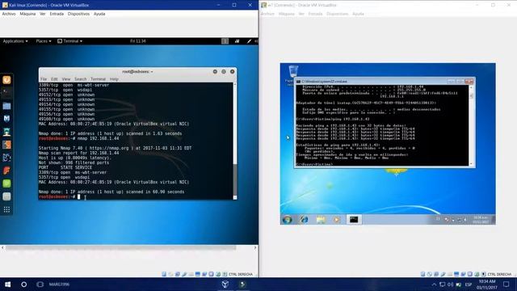Click 'nmap 192.168.1.44' command text in terminal
The height and width of the screenshot is (291, 517).
(x=99, y=138)
